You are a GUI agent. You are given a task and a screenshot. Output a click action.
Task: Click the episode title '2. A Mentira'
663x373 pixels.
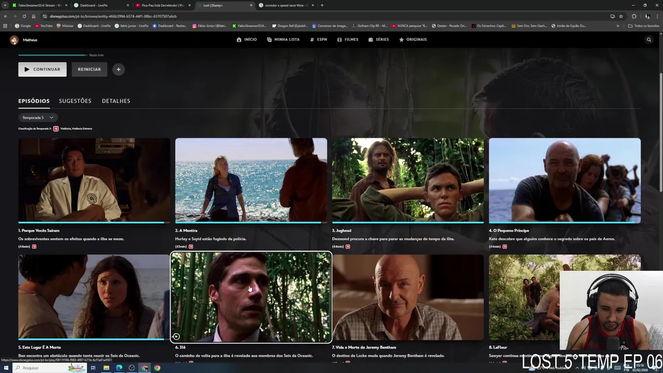click(186, 231)
